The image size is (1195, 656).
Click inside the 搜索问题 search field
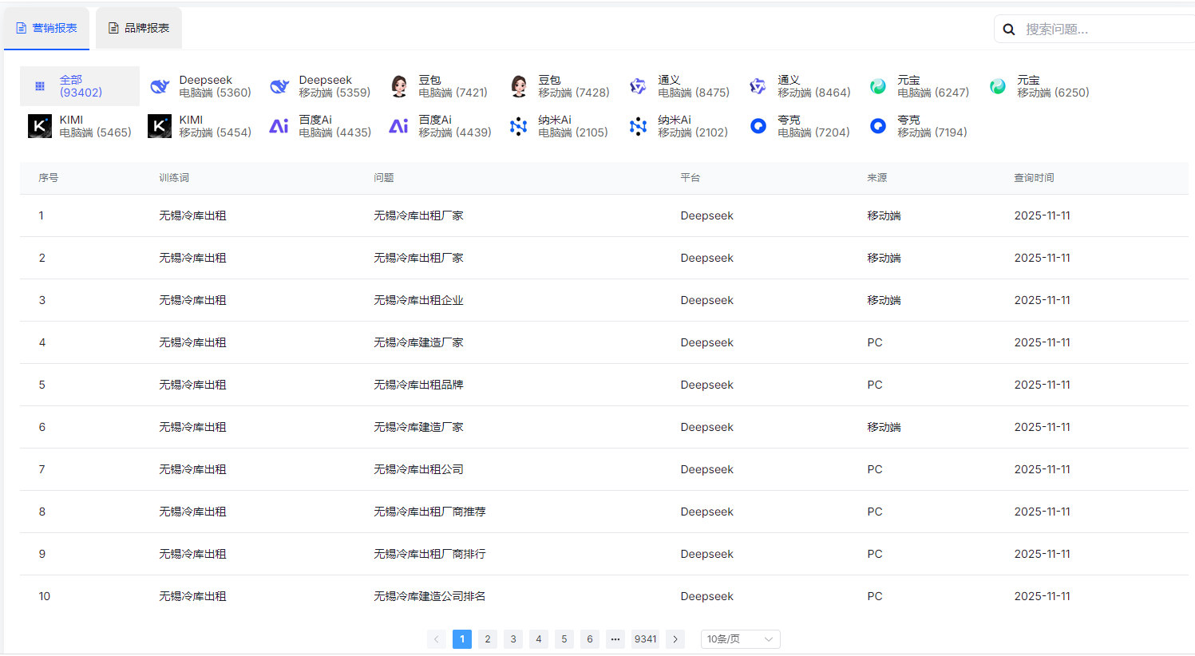pyautogui.click(x=1086, y=28)
